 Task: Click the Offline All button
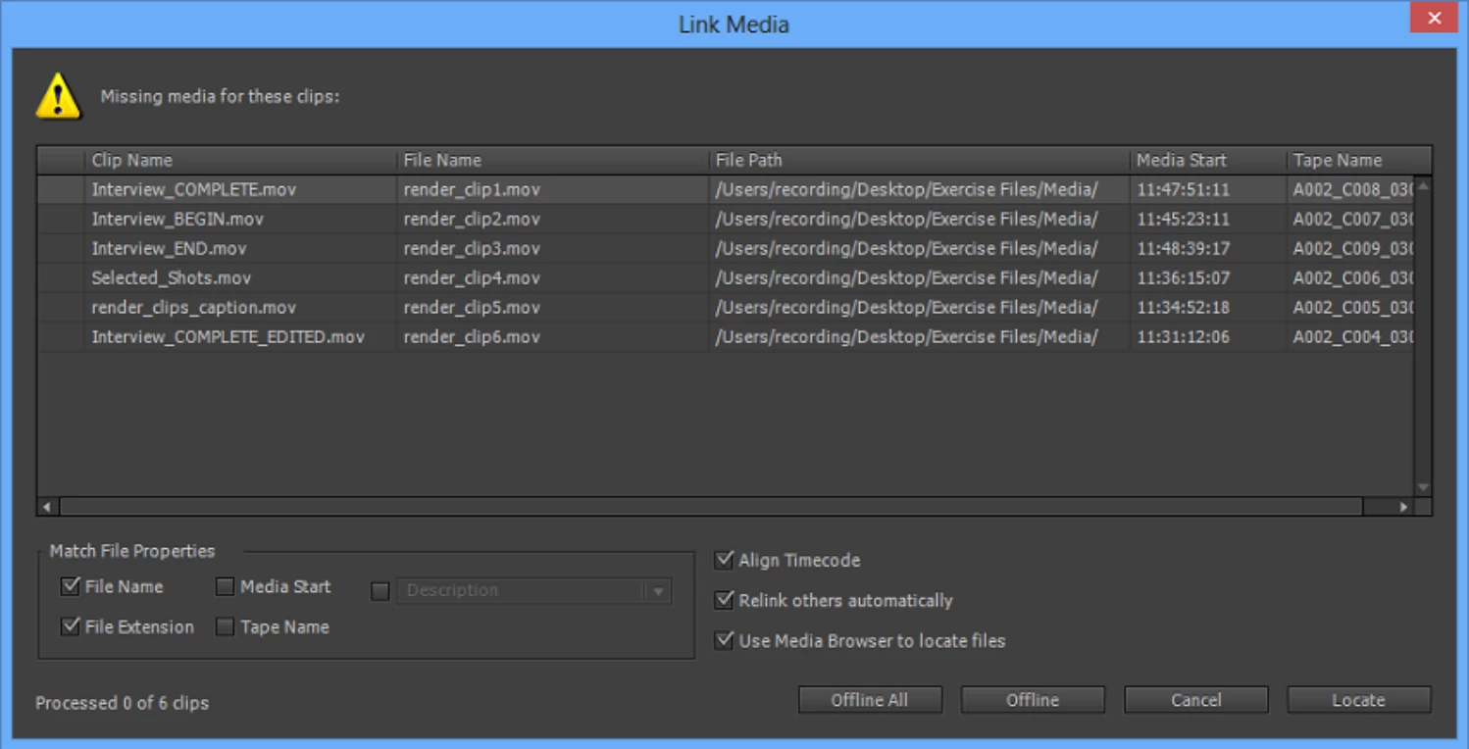(870, 700)
